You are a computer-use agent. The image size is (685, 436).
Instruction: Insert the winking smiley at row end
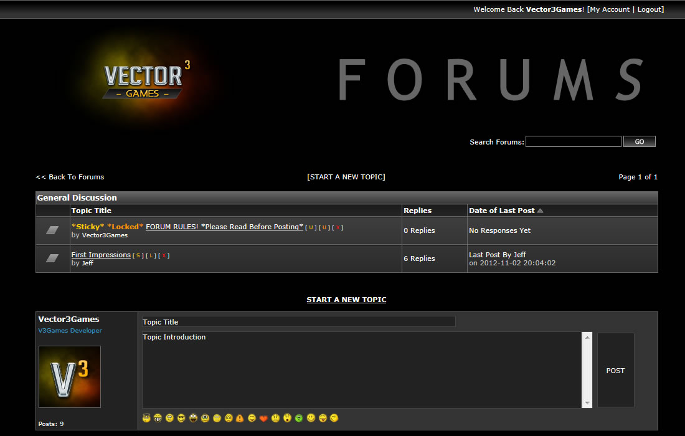pos(334,418)
